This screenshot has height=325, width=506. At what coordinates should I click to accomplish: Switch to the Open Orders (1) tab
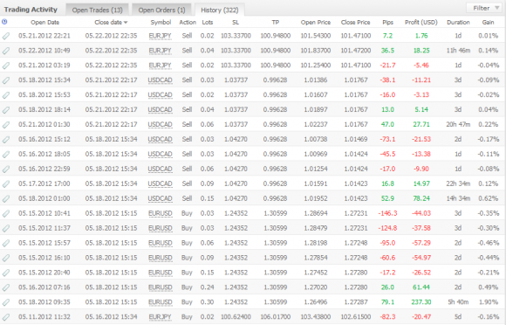(161, 10)
